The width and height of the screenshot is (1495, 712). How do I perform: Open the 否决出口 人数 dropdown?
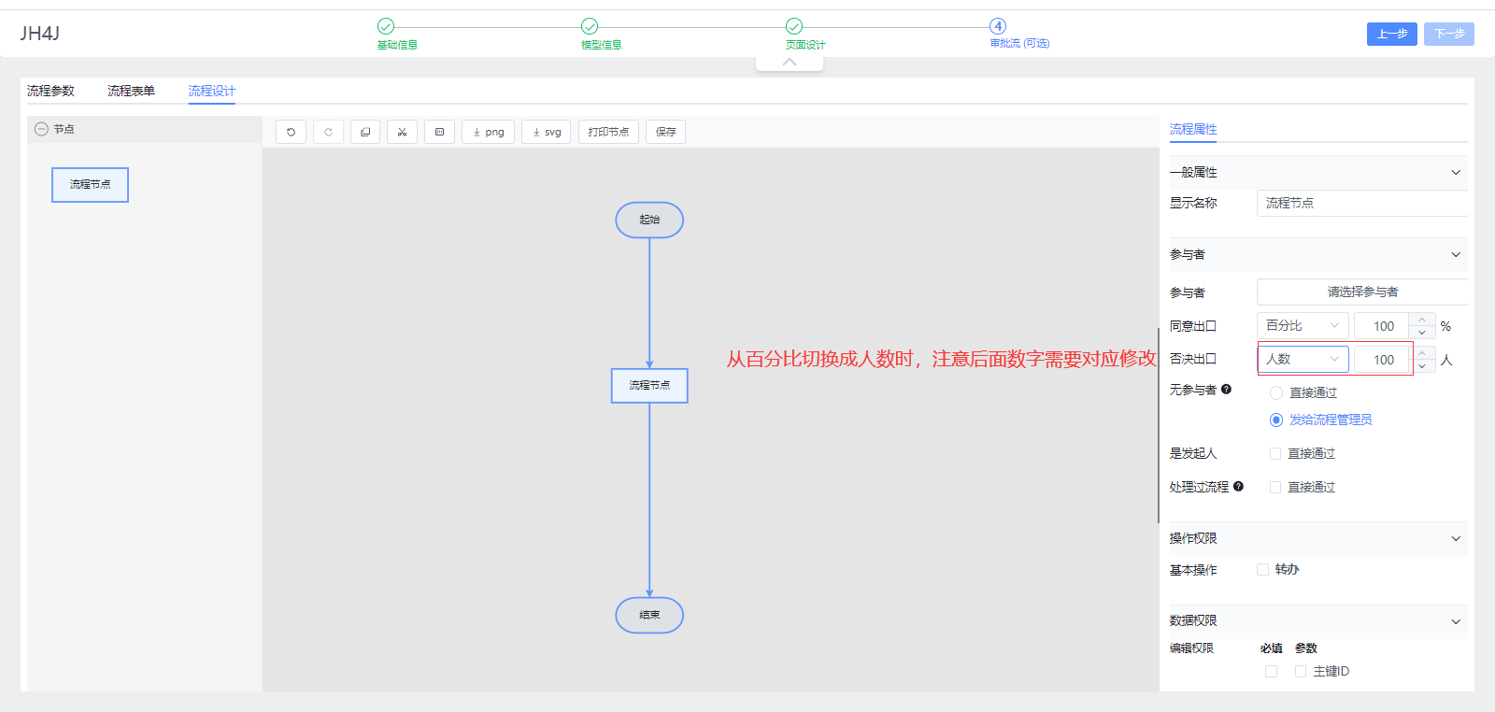1303,359
